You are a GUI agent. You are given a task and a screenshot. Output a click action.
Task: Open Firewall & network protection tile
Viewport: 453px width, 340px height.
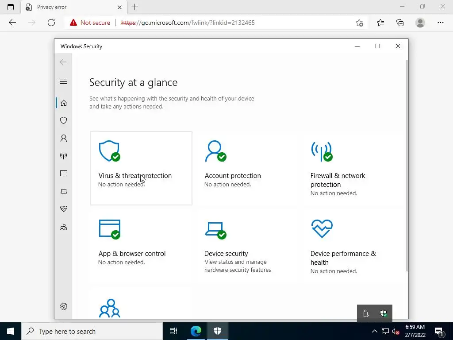(353, 168)
